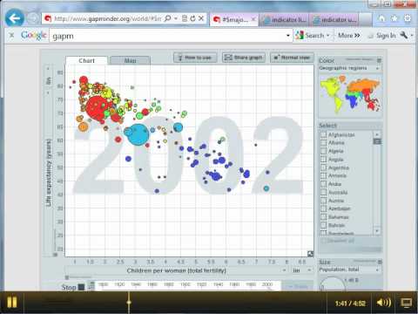Open the X-axis 'lin' scale dropdown

pos(300,270)
